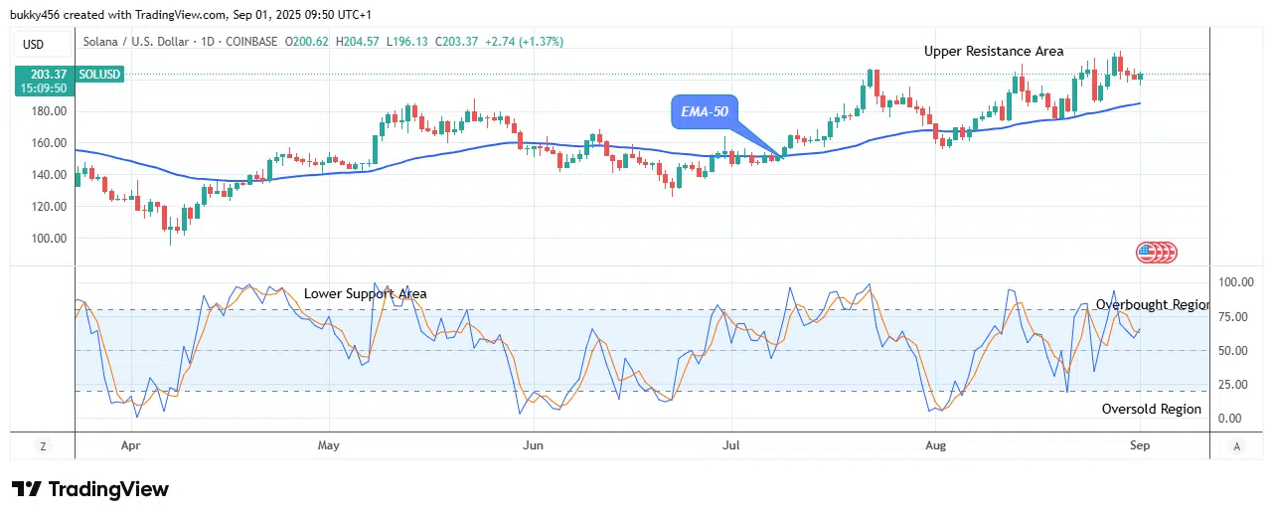This screenshot has height=519, width=1273.
Task: Click the Sep date on time axis
Action: 1140,445
